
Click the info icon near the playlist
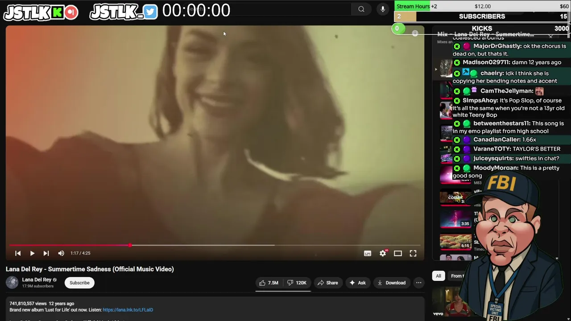pos(415,33)
